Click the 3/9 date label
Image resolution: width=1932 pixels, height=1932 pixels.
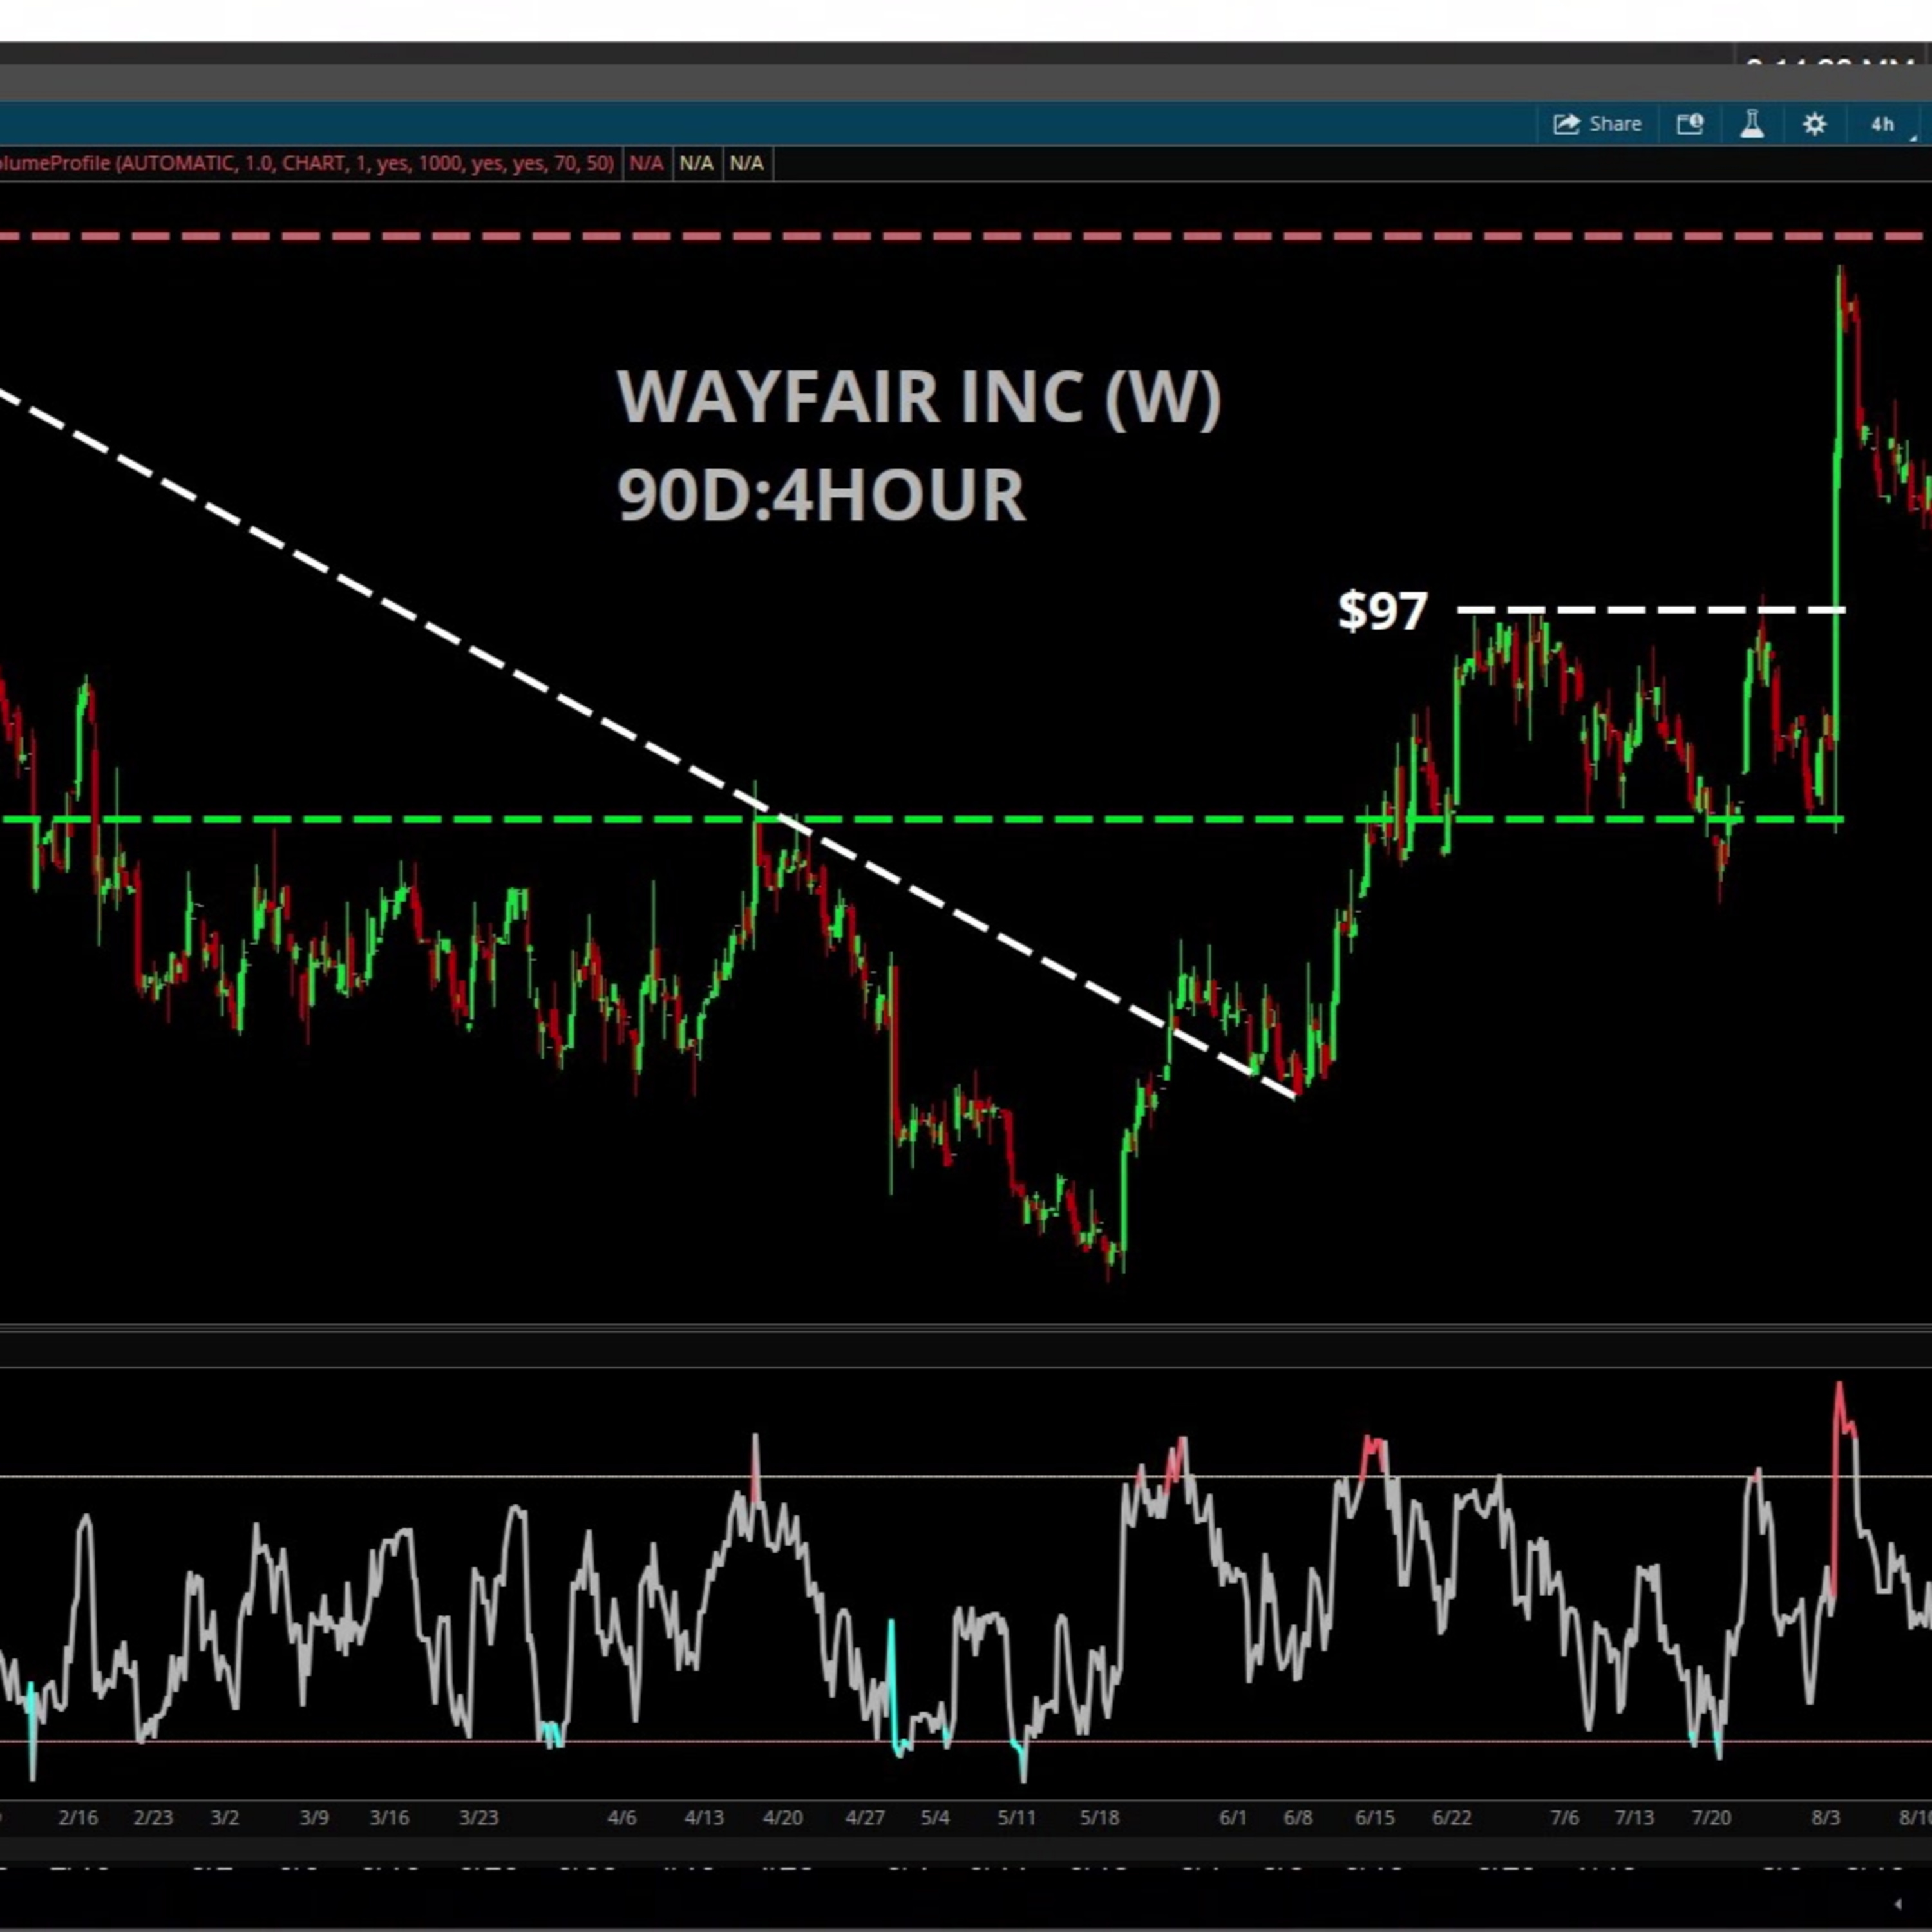tap(314, 1817)
